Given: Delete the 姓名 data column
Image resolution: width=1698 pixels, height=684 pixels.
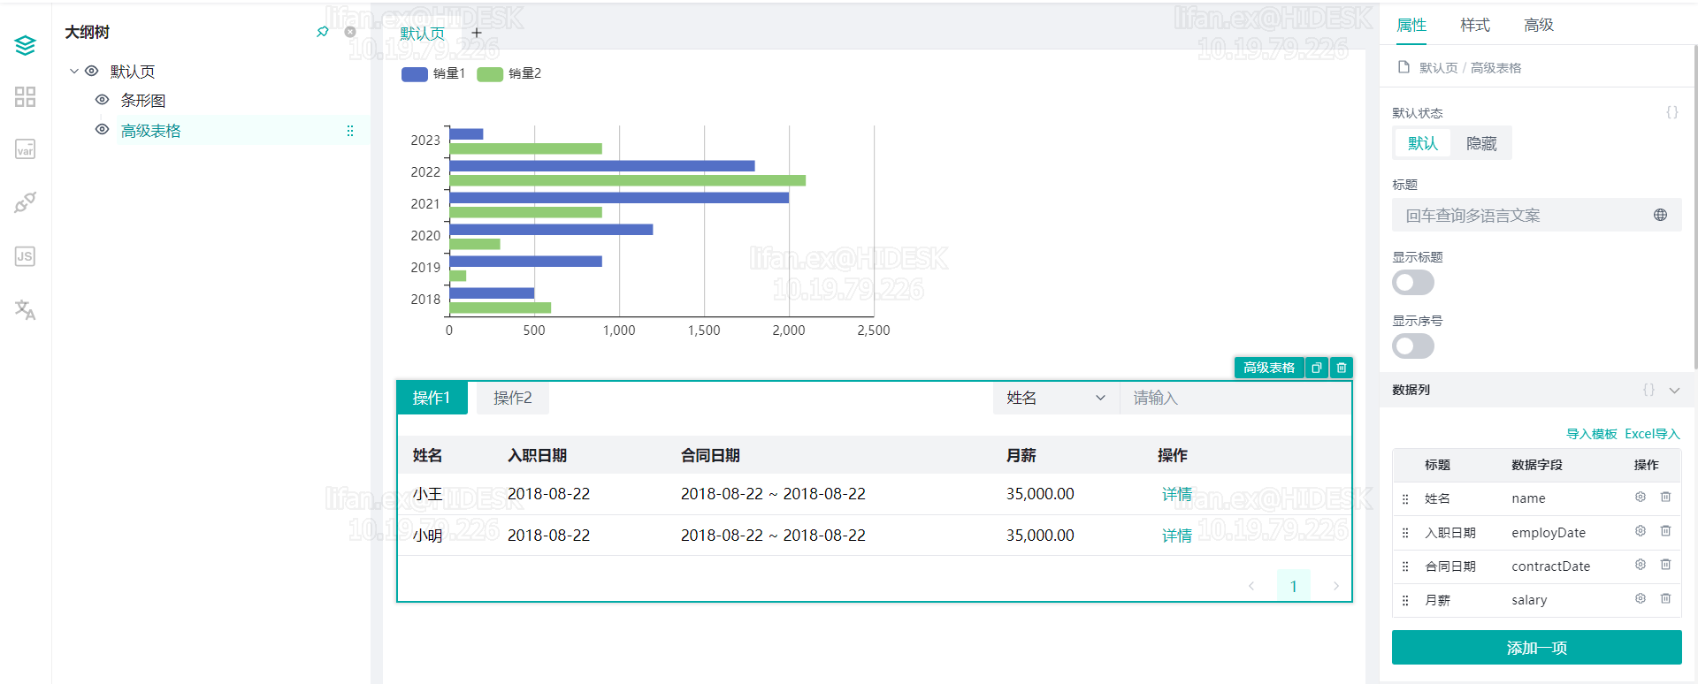Looking at the screenshot, I should pyautogui.click(x=1665, y=498).
